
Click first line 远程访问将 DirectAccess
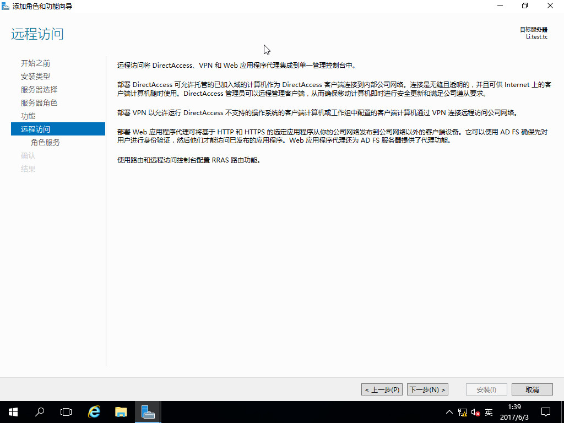pyautogui.click(x=237, y=66)
